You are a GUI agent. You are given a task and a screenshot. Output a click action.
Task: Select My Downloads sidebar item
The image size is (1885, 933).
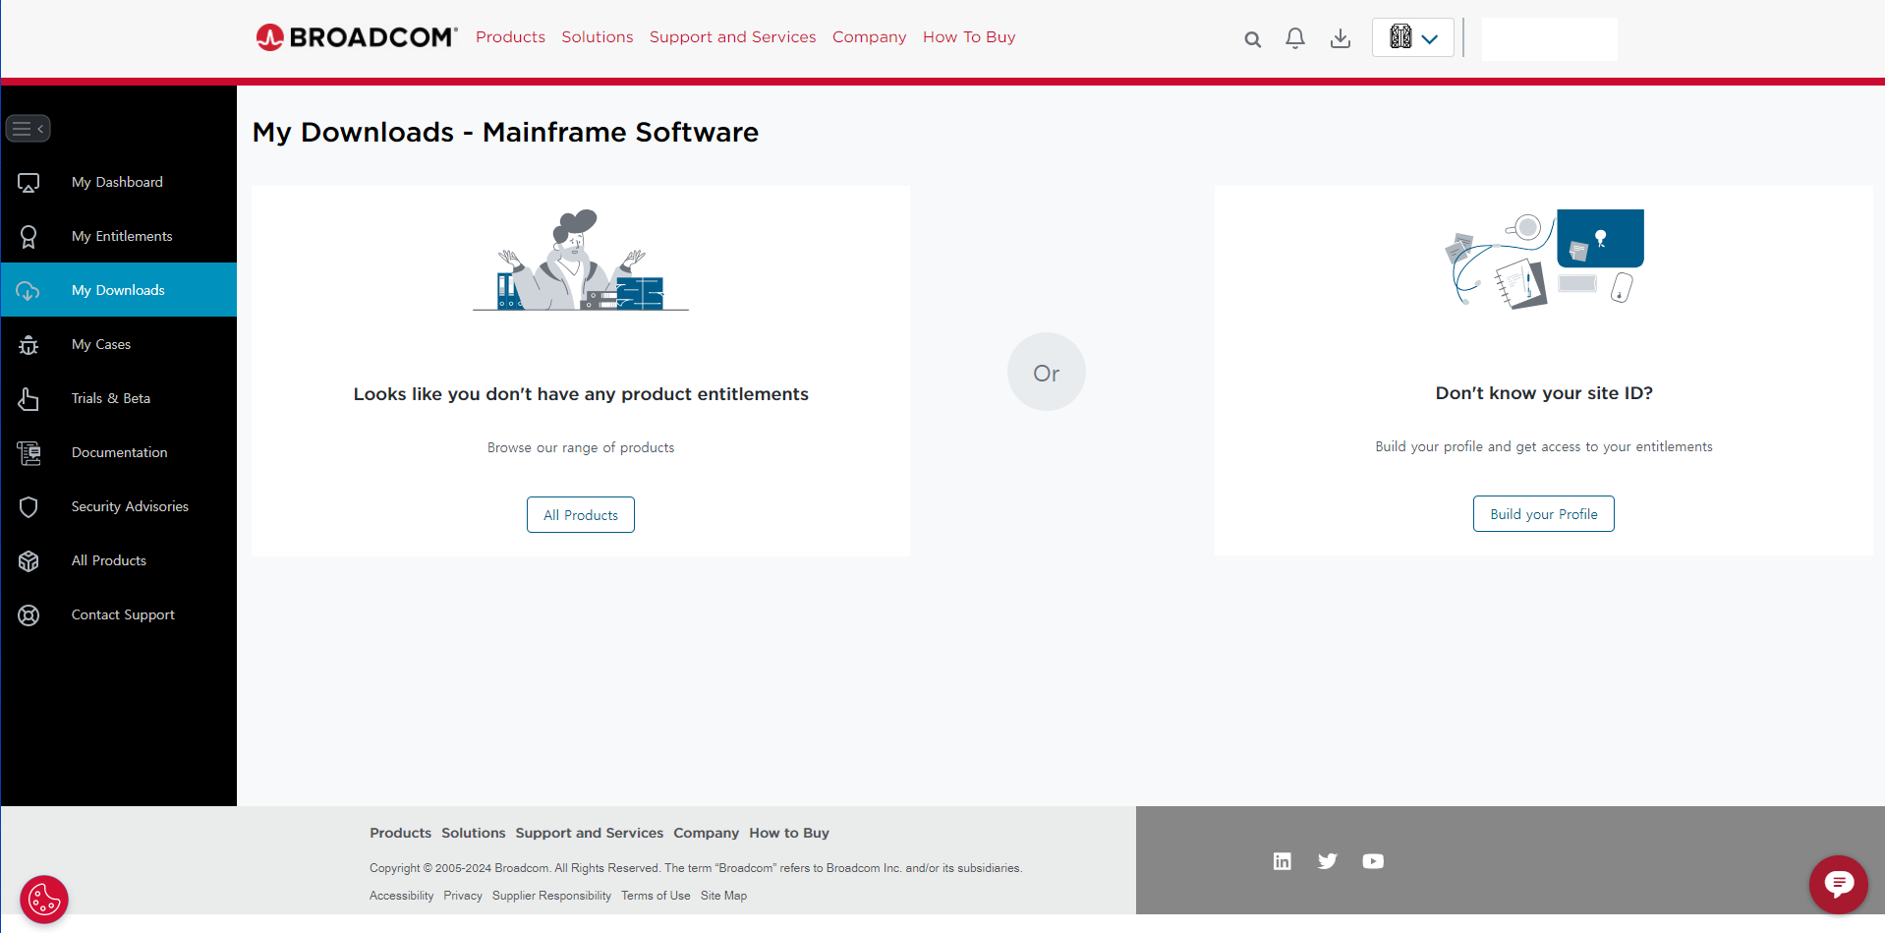point(119,290)
